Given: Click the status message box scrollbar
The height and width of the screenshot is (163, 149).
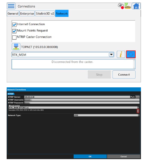Looking at the screenshot, I should click(x=134, y=64).
